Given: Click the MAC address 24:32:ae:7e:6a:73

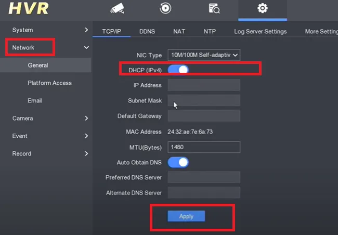Looking at the screenshot, I should tap(190, 132).
